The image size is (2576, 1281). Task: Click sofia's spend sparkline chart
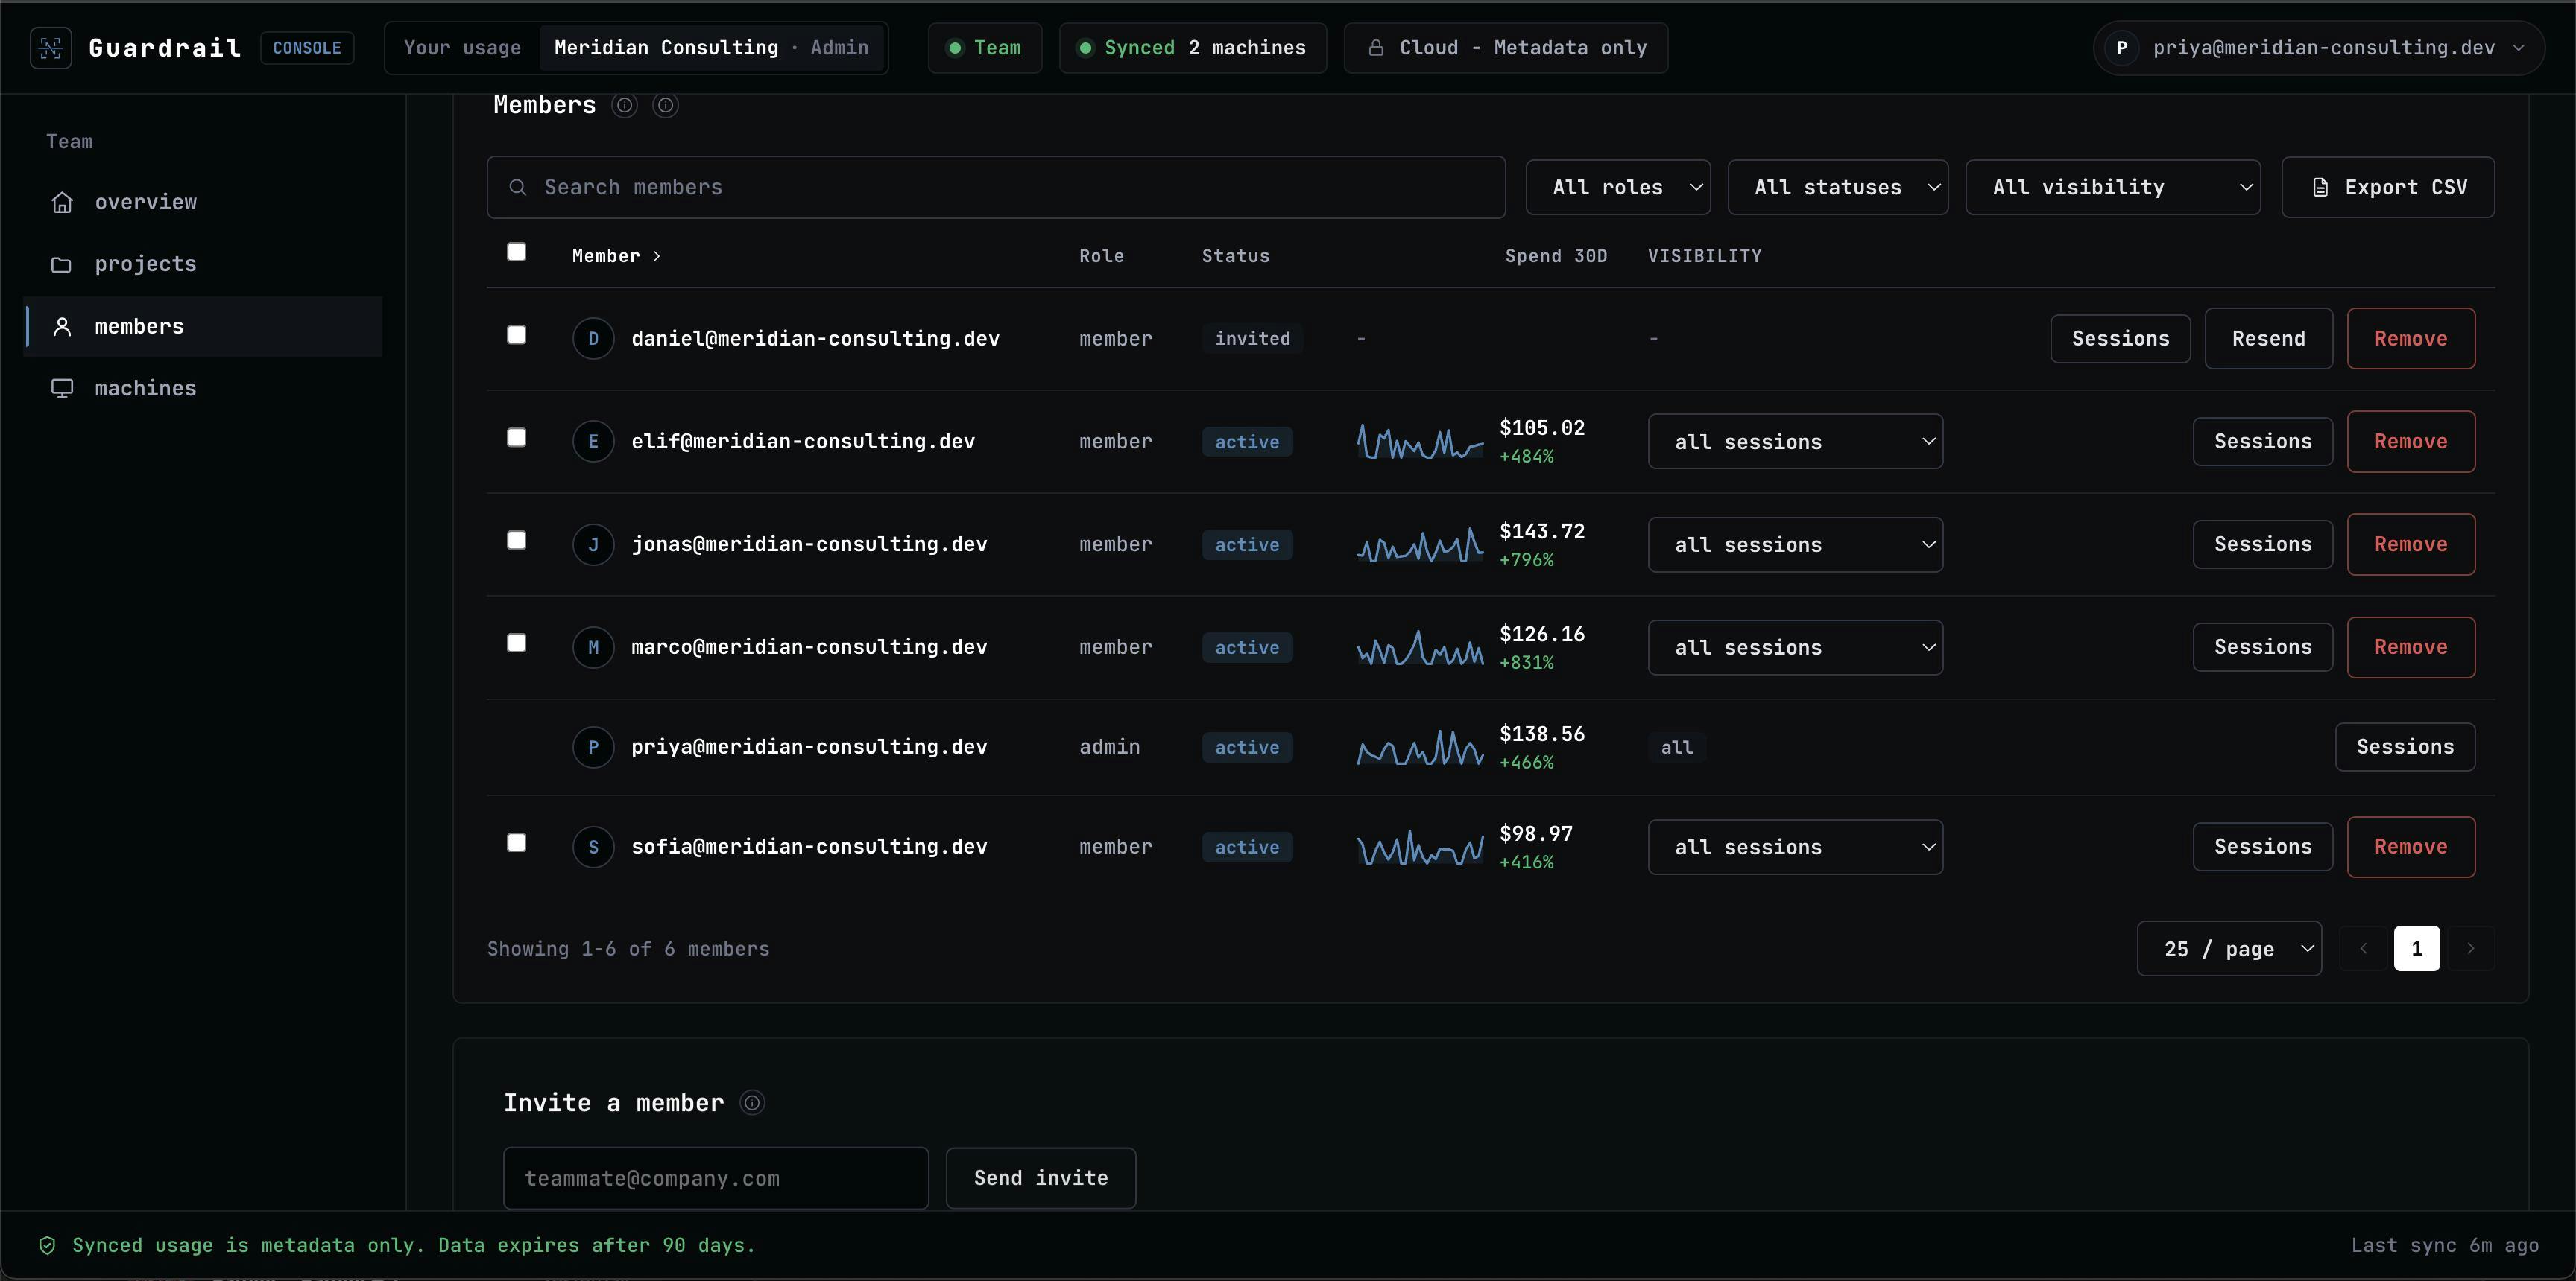(1420, 848)
